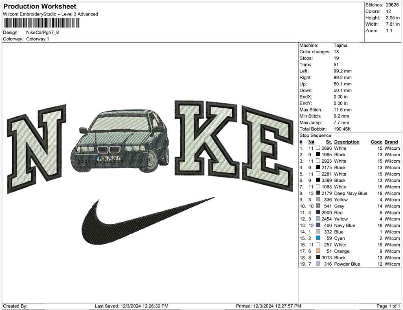This screenshot has height=310, width=403.
Task: Click the swatch next to 336 Yellow
Action: [x=318, y=199]
